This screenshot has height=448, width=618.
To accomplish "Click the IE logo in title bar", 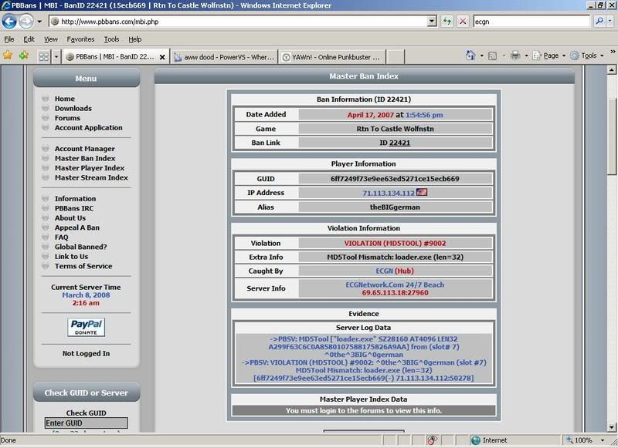I will 6,5.
